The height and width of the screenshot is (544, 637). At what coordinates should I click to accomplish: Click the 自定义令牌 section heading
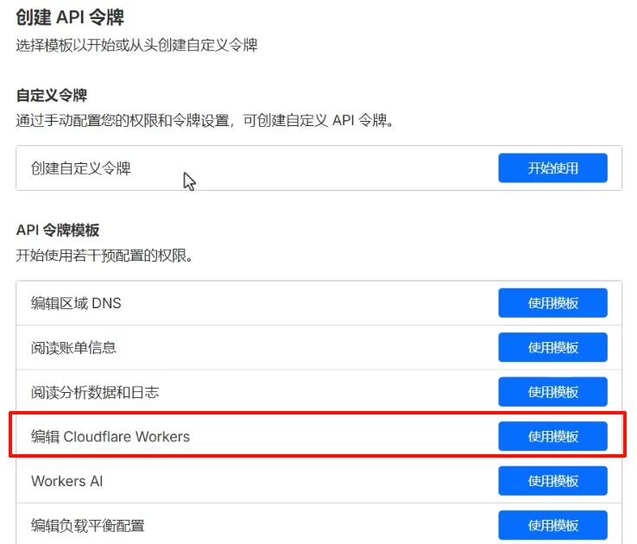52,95
